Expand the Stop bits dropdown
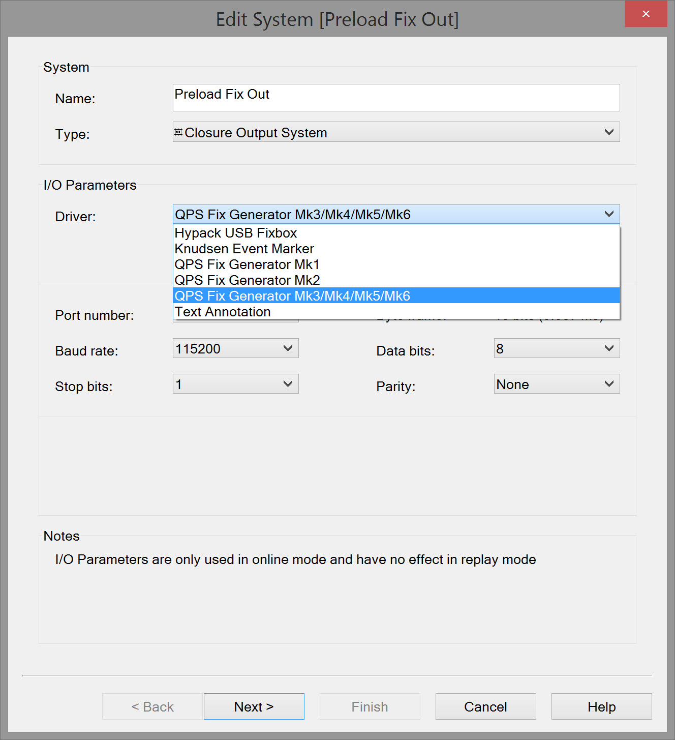This screenshot has width=675, height=740. (235, 384)
